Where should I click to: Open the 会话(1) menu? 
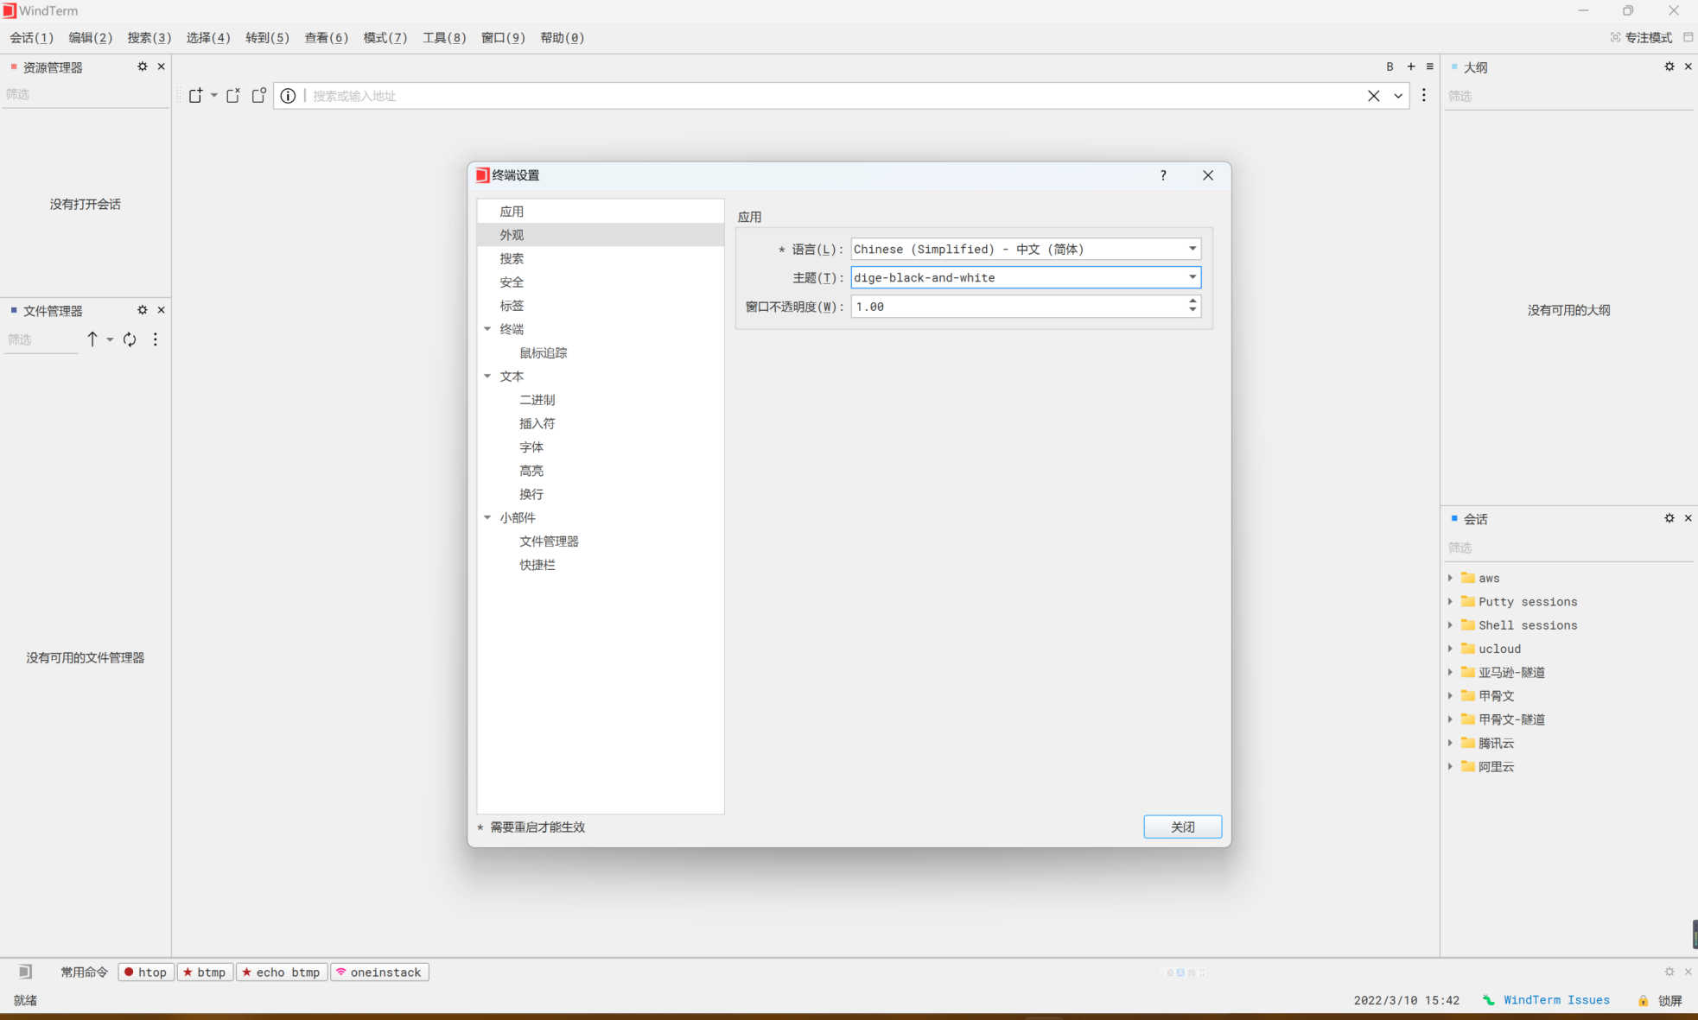pos(31,37)
